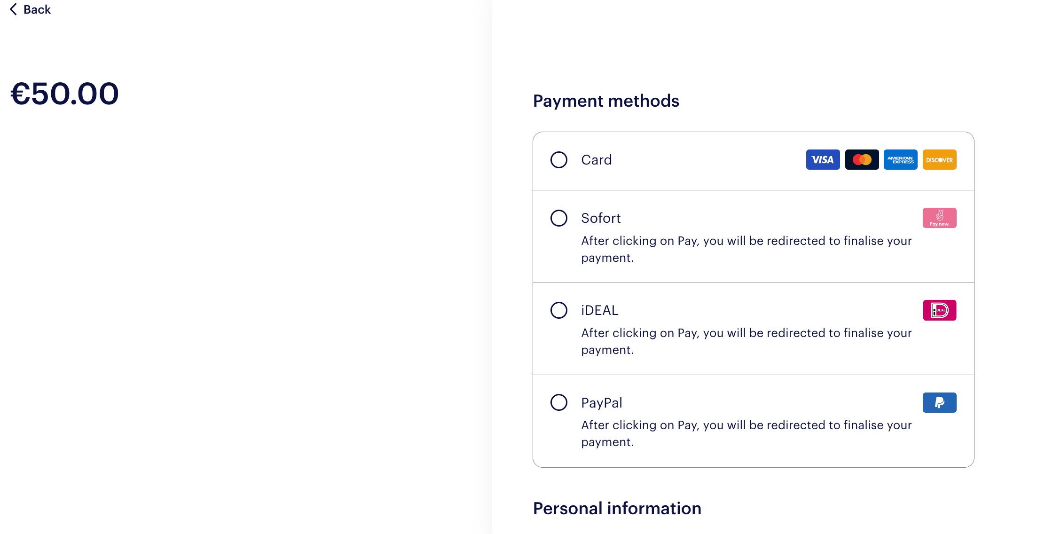Click the American Express logo
This screenshot has height=534, width=1053.
click(900, 160)
